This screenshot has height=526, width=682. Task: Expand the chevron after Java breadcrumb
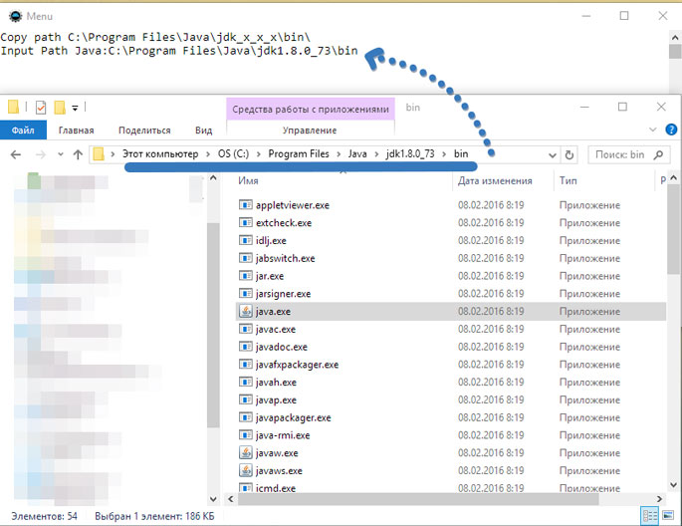[x=376, y=154]
